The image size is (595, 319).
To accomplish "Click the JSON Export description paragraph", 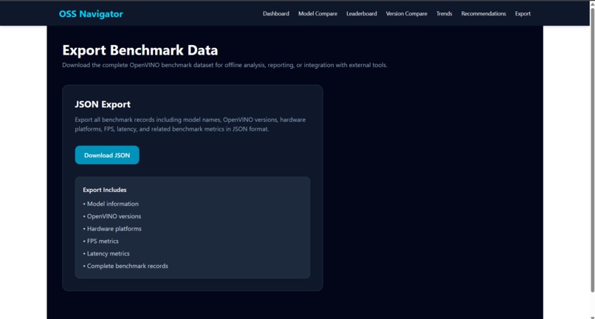I will pos(190,124).
